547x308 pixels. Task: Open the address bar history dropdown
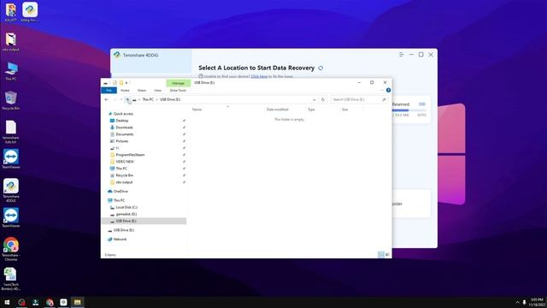(x=315, y=99)
